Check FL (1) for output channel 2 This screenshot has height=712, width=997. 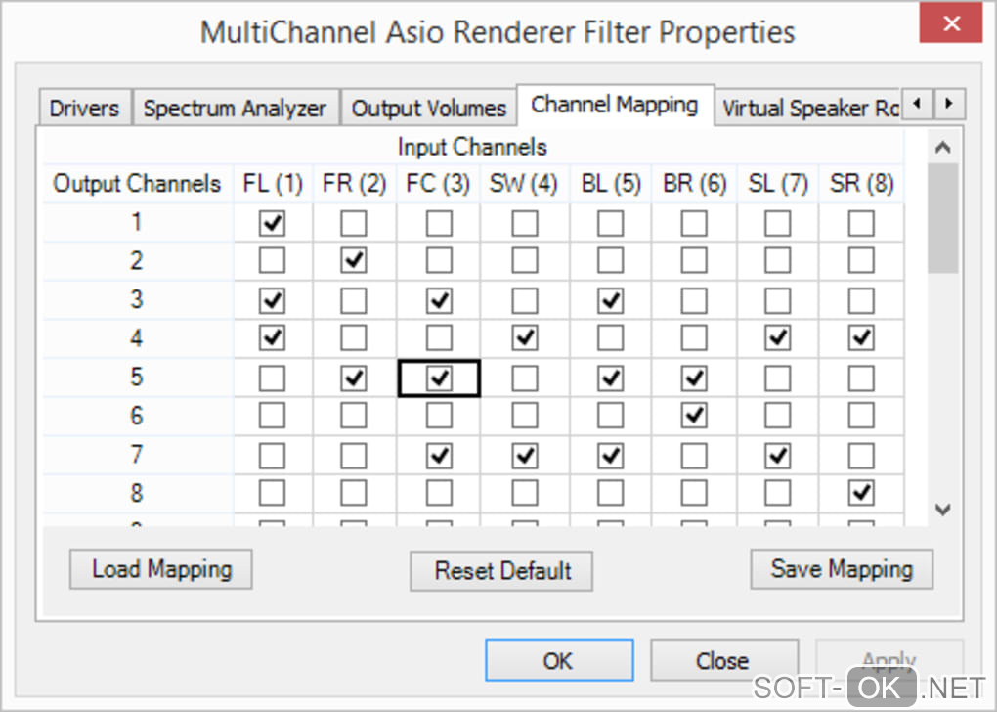coord(272,260)
